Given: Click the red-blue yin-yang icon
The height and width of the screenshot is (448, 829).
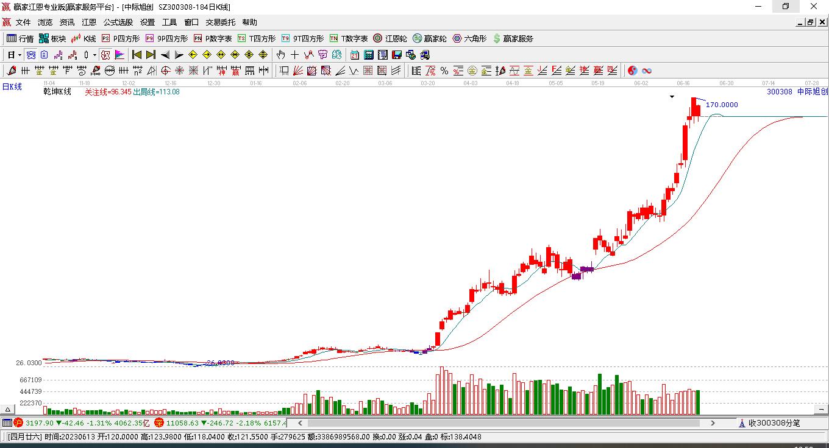Looking at the screenshot, I should [x=632, y=71].
